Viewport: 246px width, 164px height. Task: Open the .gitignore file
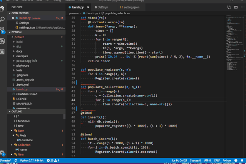22,75
